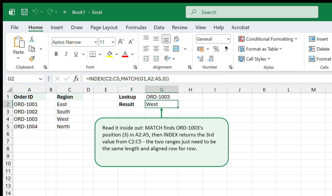Expand the Underline style arrow
The height and width of the screenshot is (196, 332).
83,54
